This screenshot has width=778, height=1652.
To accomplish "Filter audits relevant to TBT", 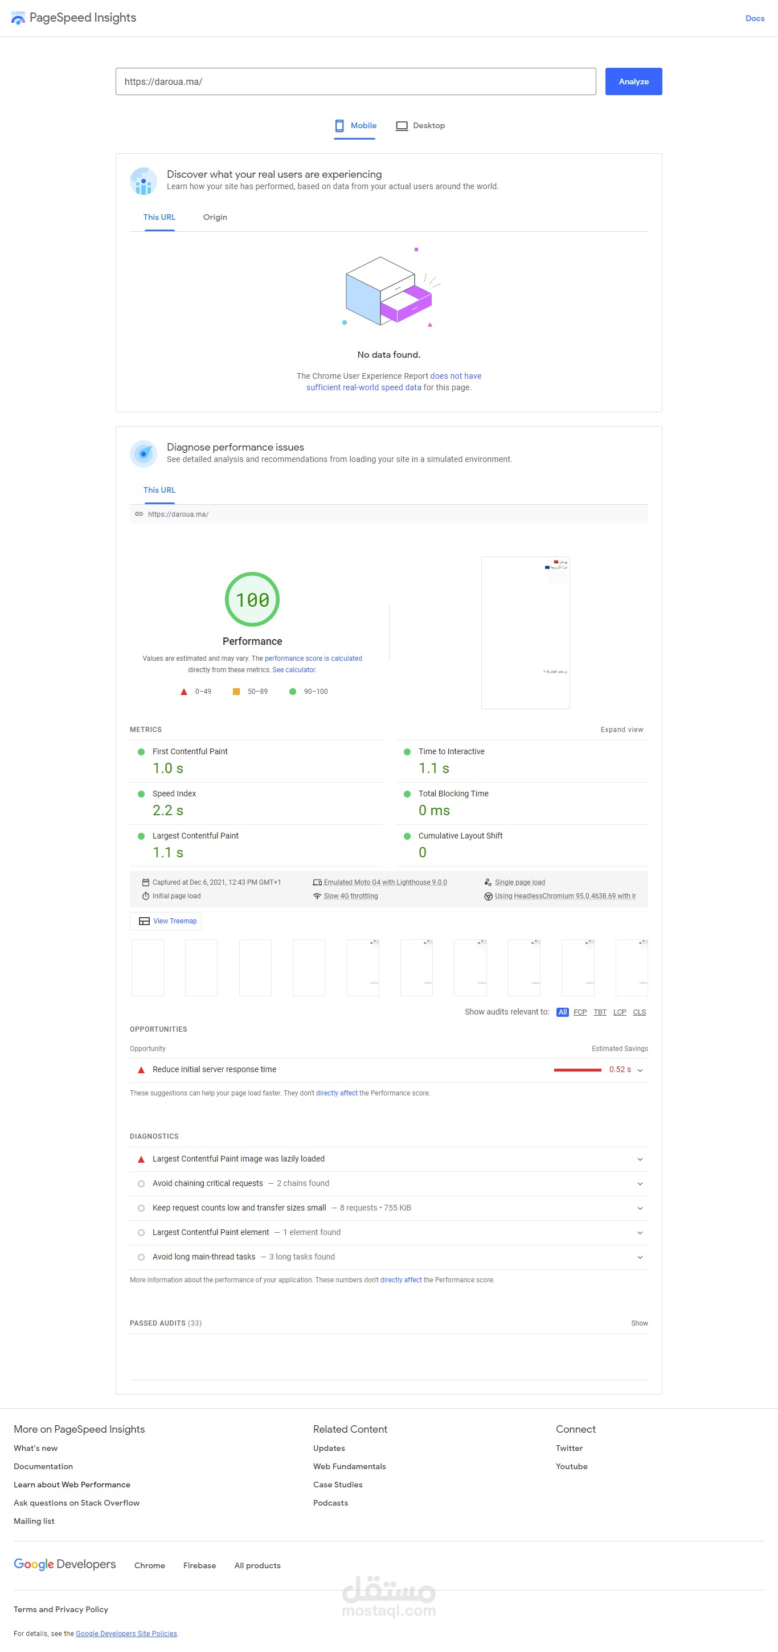I will click(x=600, y=1012).
